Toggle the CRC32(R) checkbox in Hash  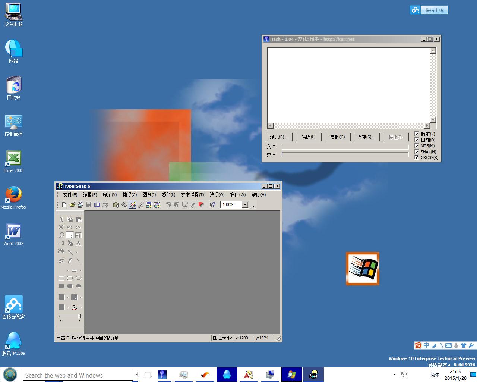[x=417, y=157]
